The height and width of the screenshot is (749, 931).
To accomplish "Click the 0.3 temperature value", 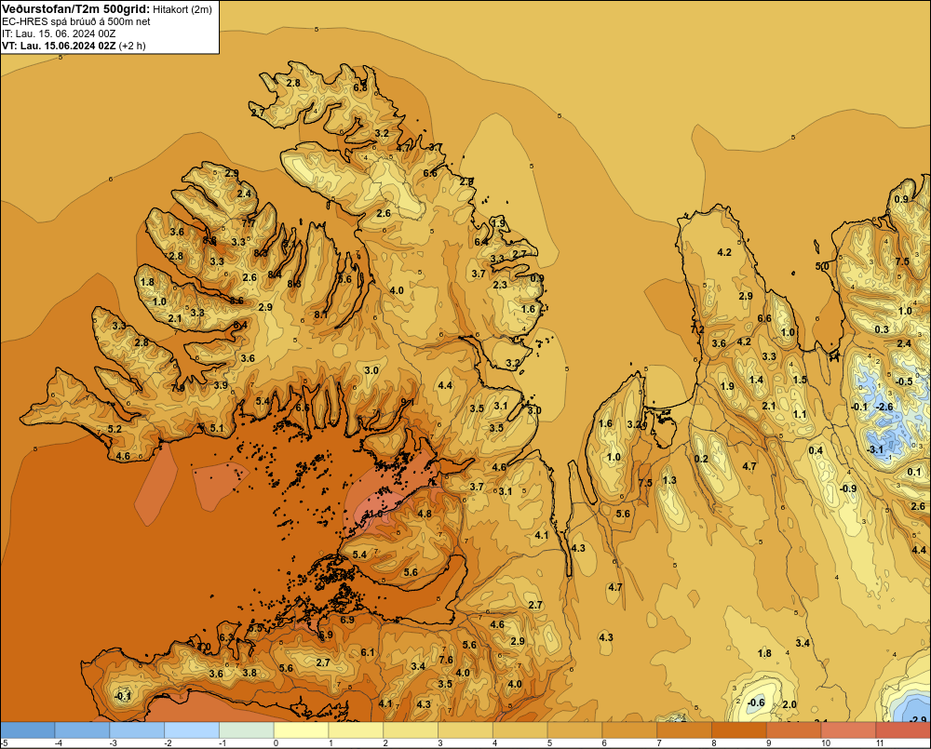I will point(882,329).
